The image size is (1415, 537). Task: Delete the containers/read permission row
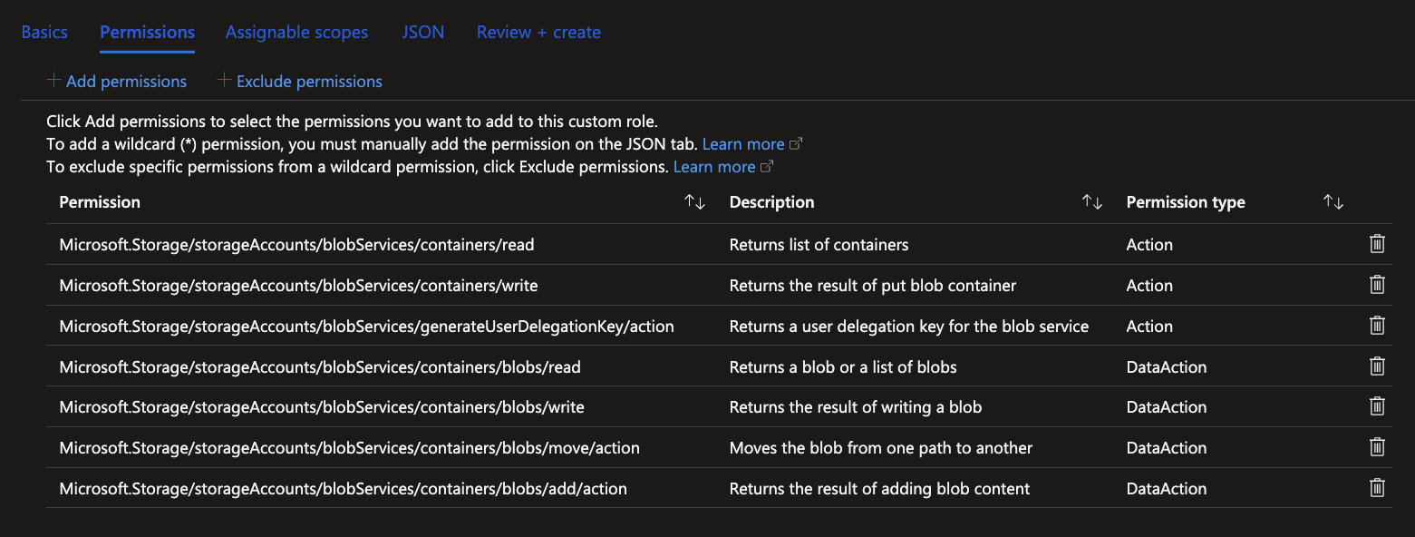(1376, 244)
